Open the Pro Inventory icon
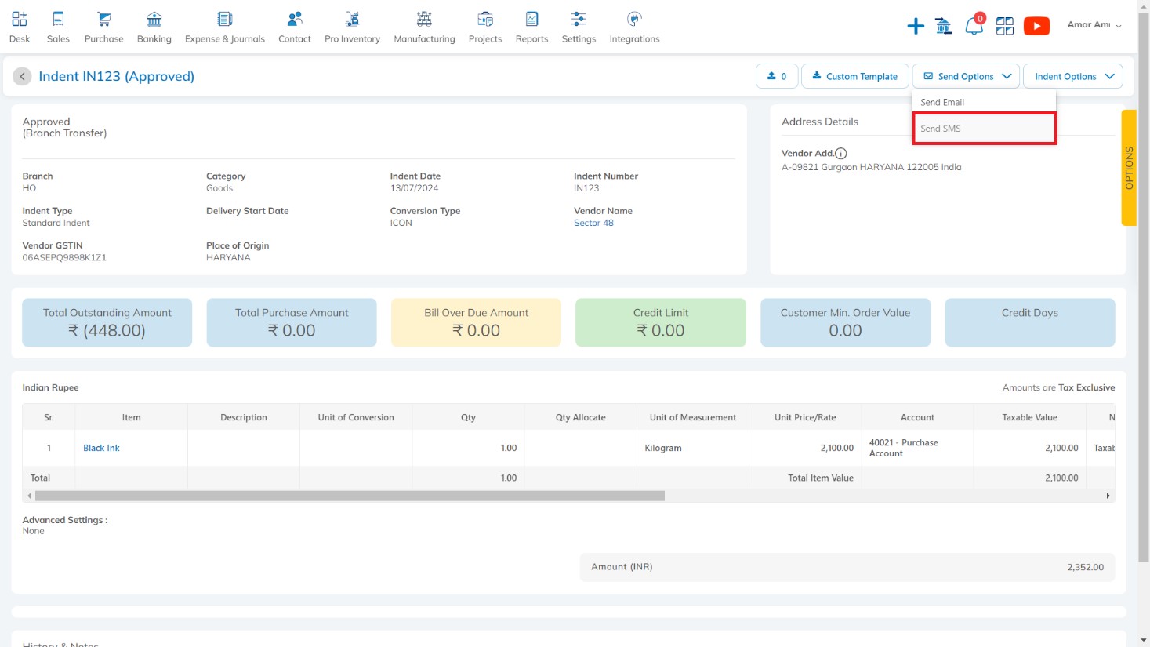 [353, 19]
